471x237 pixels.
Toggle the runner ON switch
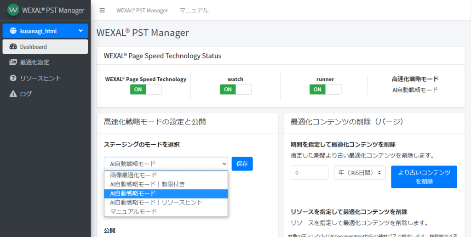pos(325,90)
